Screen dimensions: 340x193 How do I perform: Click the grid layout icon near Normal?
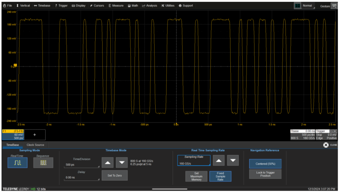pos(297,6)
